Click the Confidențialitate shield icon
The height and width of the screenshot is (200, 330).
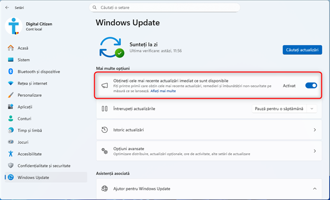tap(11, 165)
